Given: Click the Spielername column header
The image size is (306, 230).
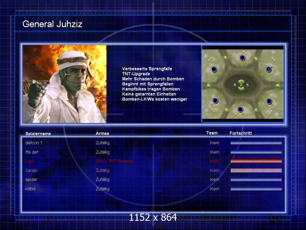Looking at the screenshot, I should [x=38, y=134].
